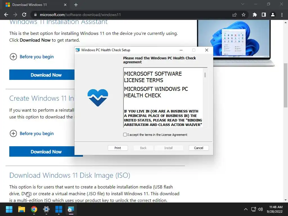Minimize the Health Check Setup dialog
The image size is (288, 216).
click(x=181, y=50)
